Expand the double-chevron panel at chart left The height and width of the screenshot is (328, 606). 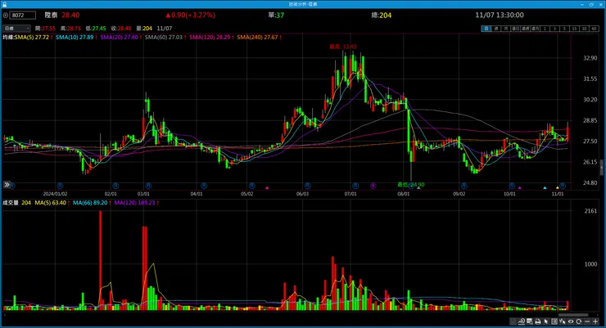[x=7, y=185]
